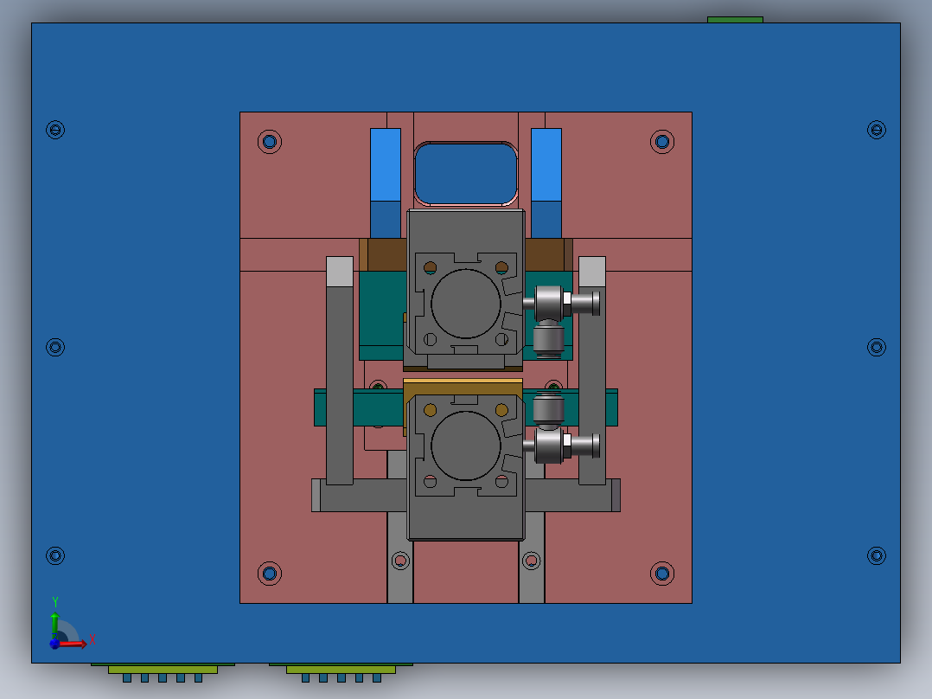The width and height of the screenshot is (932, 699).
Task: Select right yellow-green connector below base plate
Action: pos(342,670)
